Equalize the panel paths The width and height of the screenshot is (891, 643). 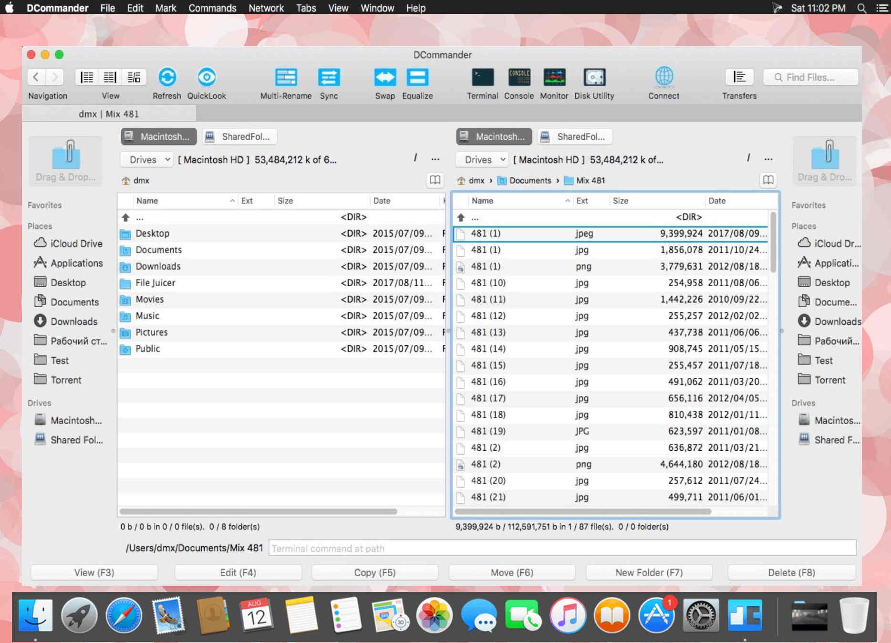tap(417, 77)
